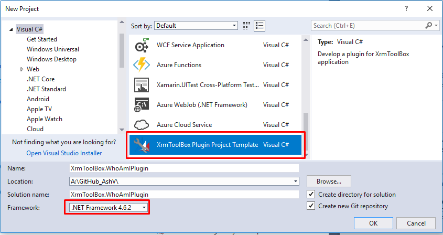Select .NET Standard category
Viewport: 443px width, 235px height.
[x=46, y=89]
